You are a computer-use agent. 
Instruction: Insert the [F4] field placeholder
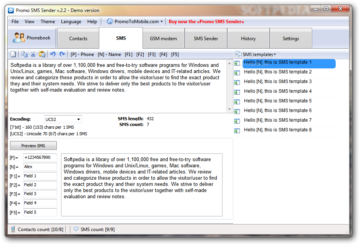tap(163, 54)
